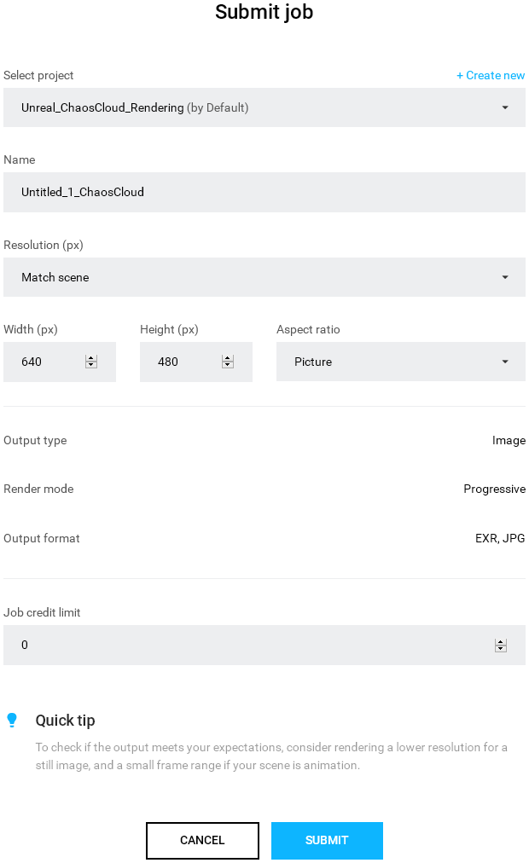The height and width of the screenshot is (863, 529).
Task: Increase the Width value with up arrow
Action: click(91, 358)
